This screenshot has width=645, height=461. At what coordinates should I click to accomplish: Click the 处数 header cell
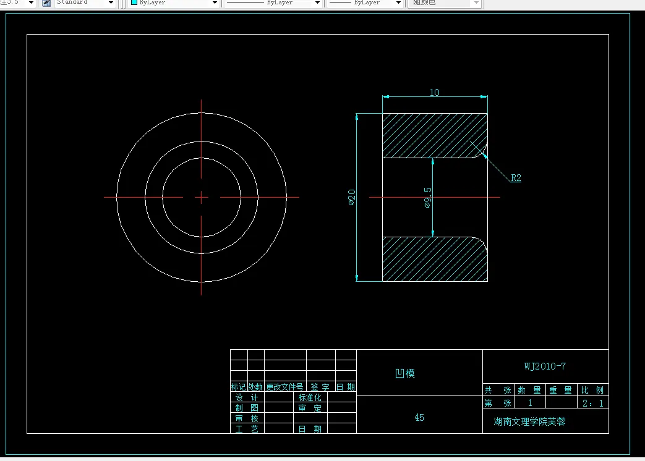[255, 387]
